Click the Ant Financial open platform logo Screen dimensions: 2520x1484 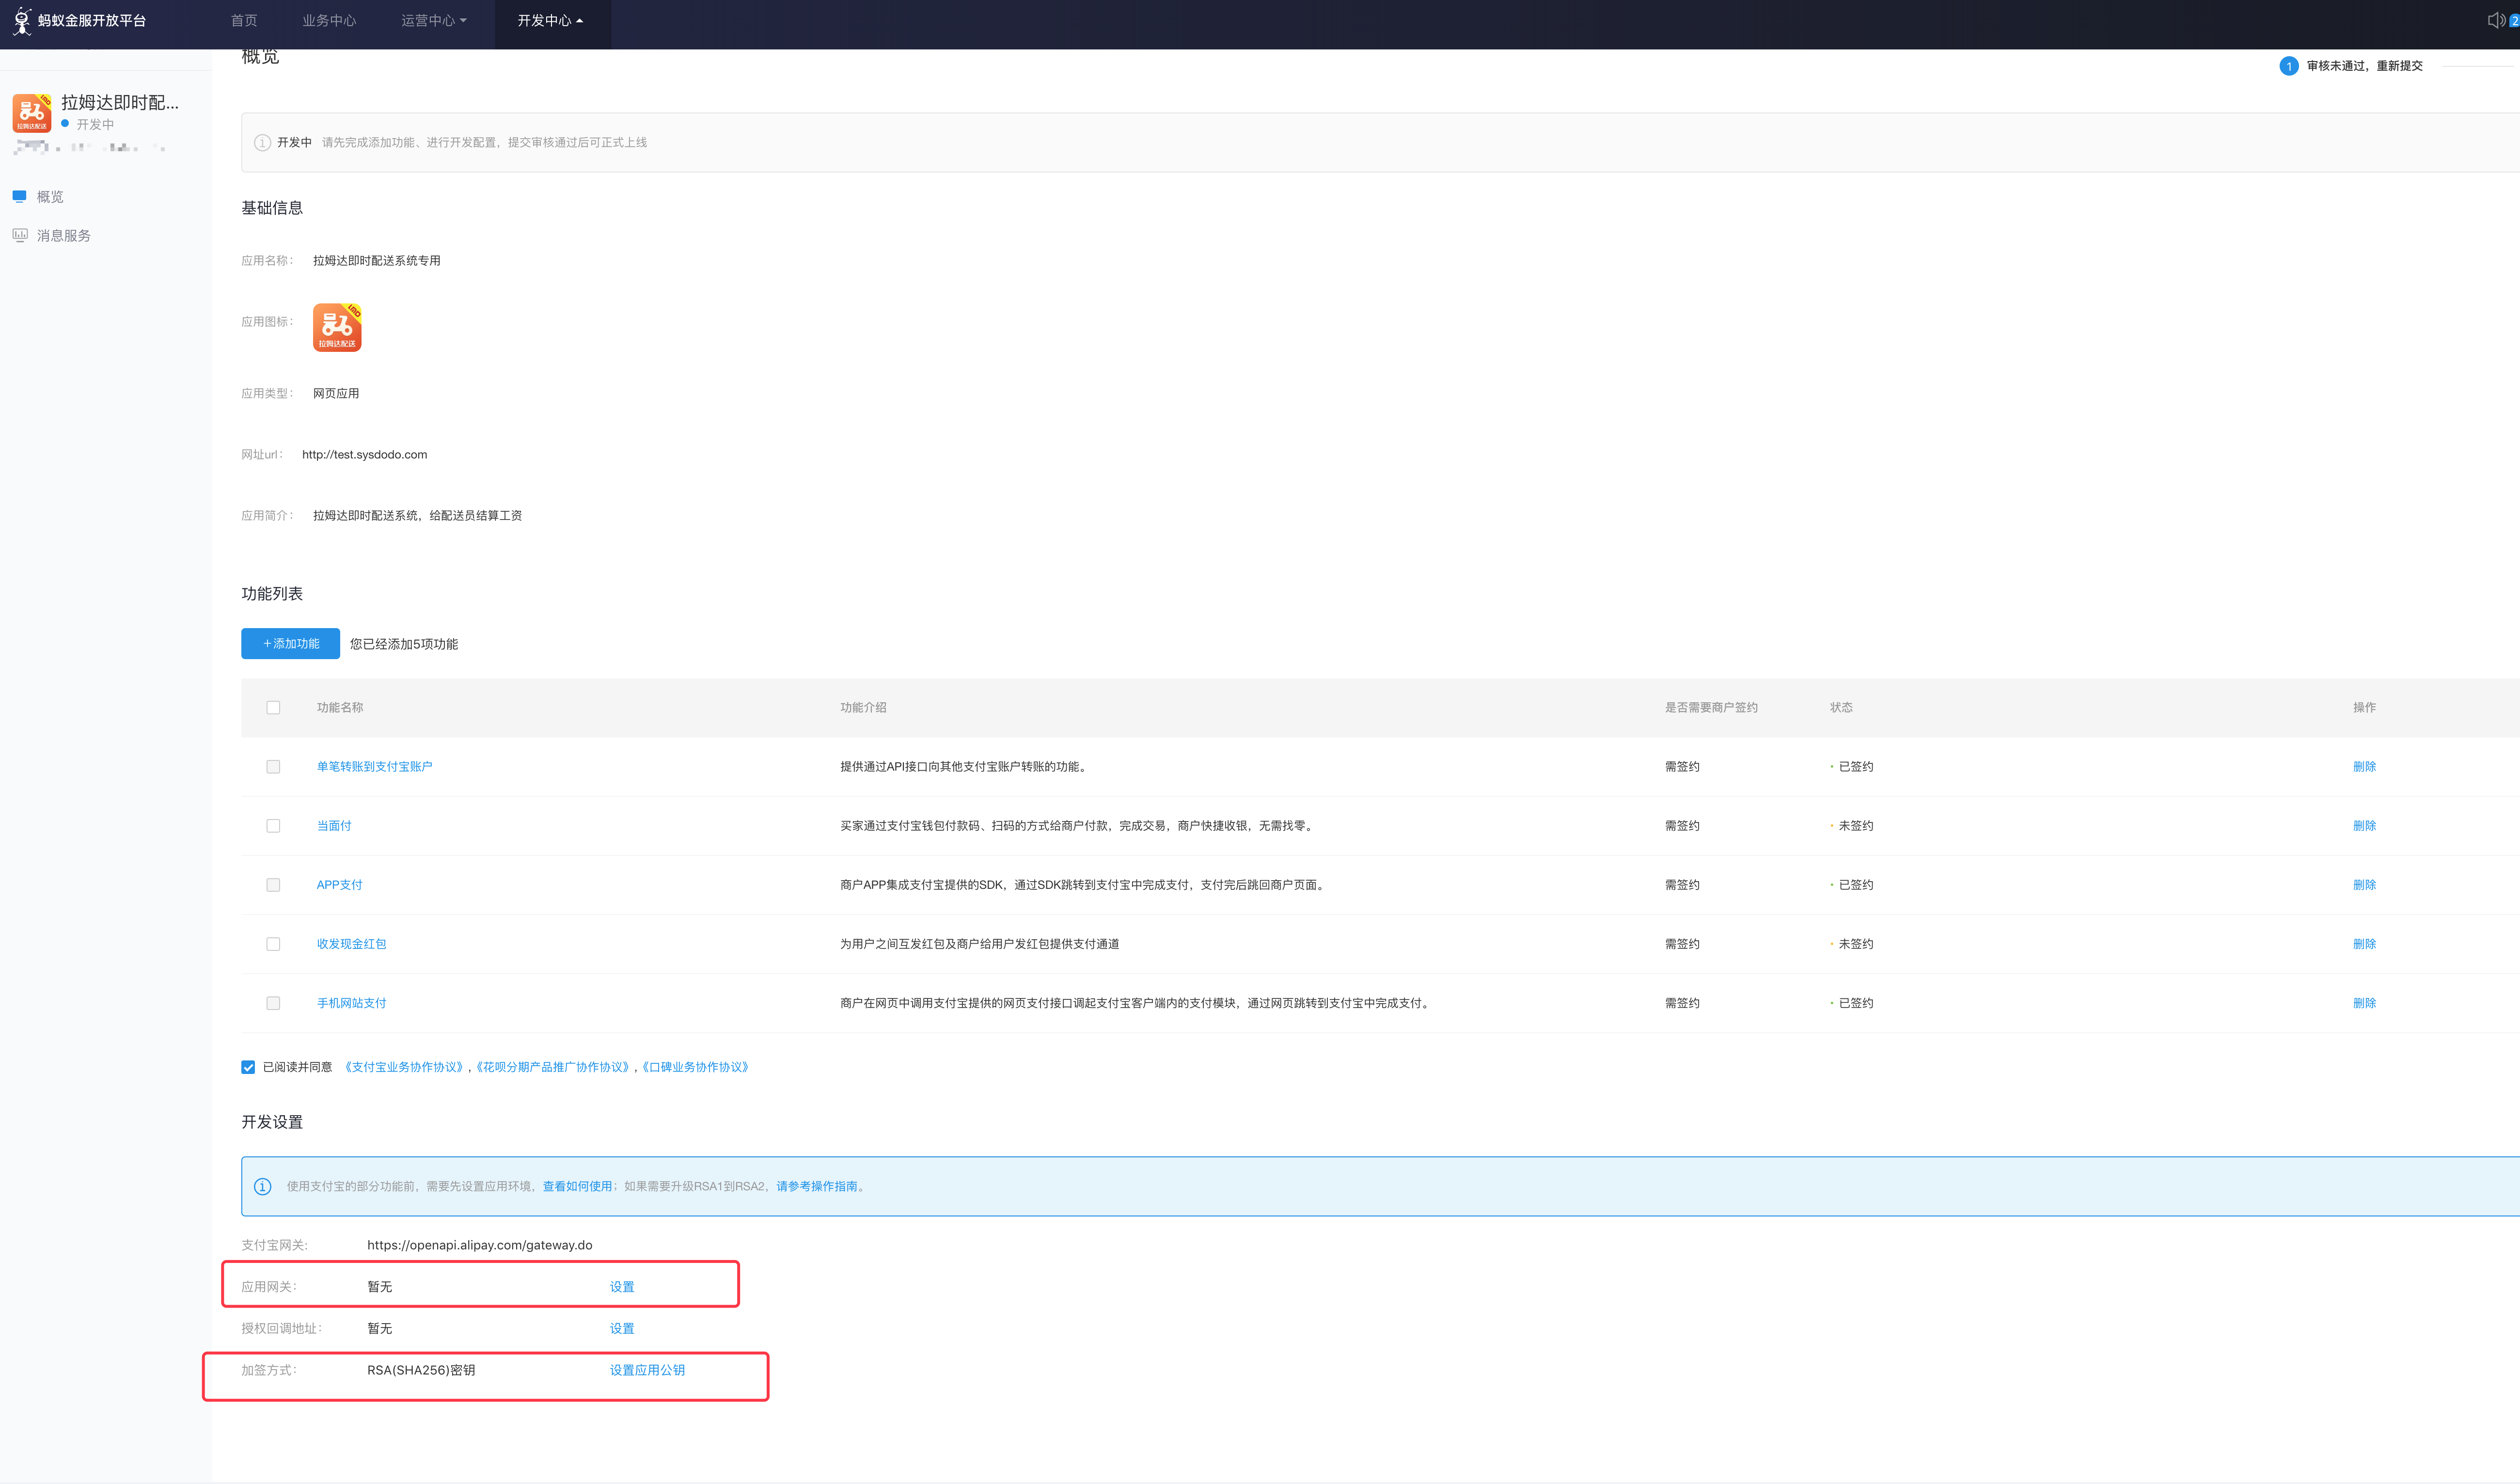point(22,20)
